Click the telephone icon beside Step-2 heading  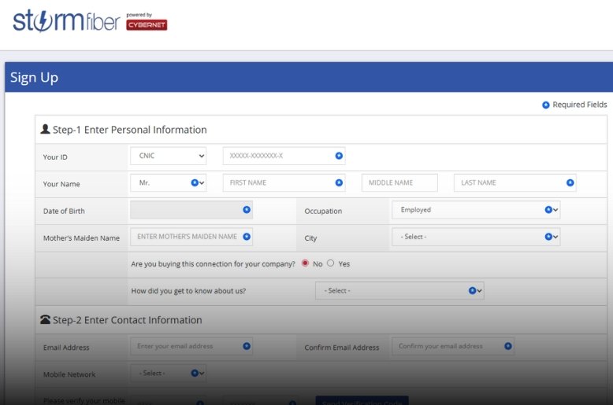(x=45, y=319)
